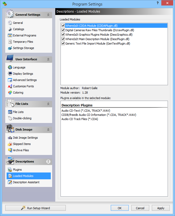The width and height of the screenshot is (175, 216).
Task: Click the Cancel button
Action: (x=140, y=208)
